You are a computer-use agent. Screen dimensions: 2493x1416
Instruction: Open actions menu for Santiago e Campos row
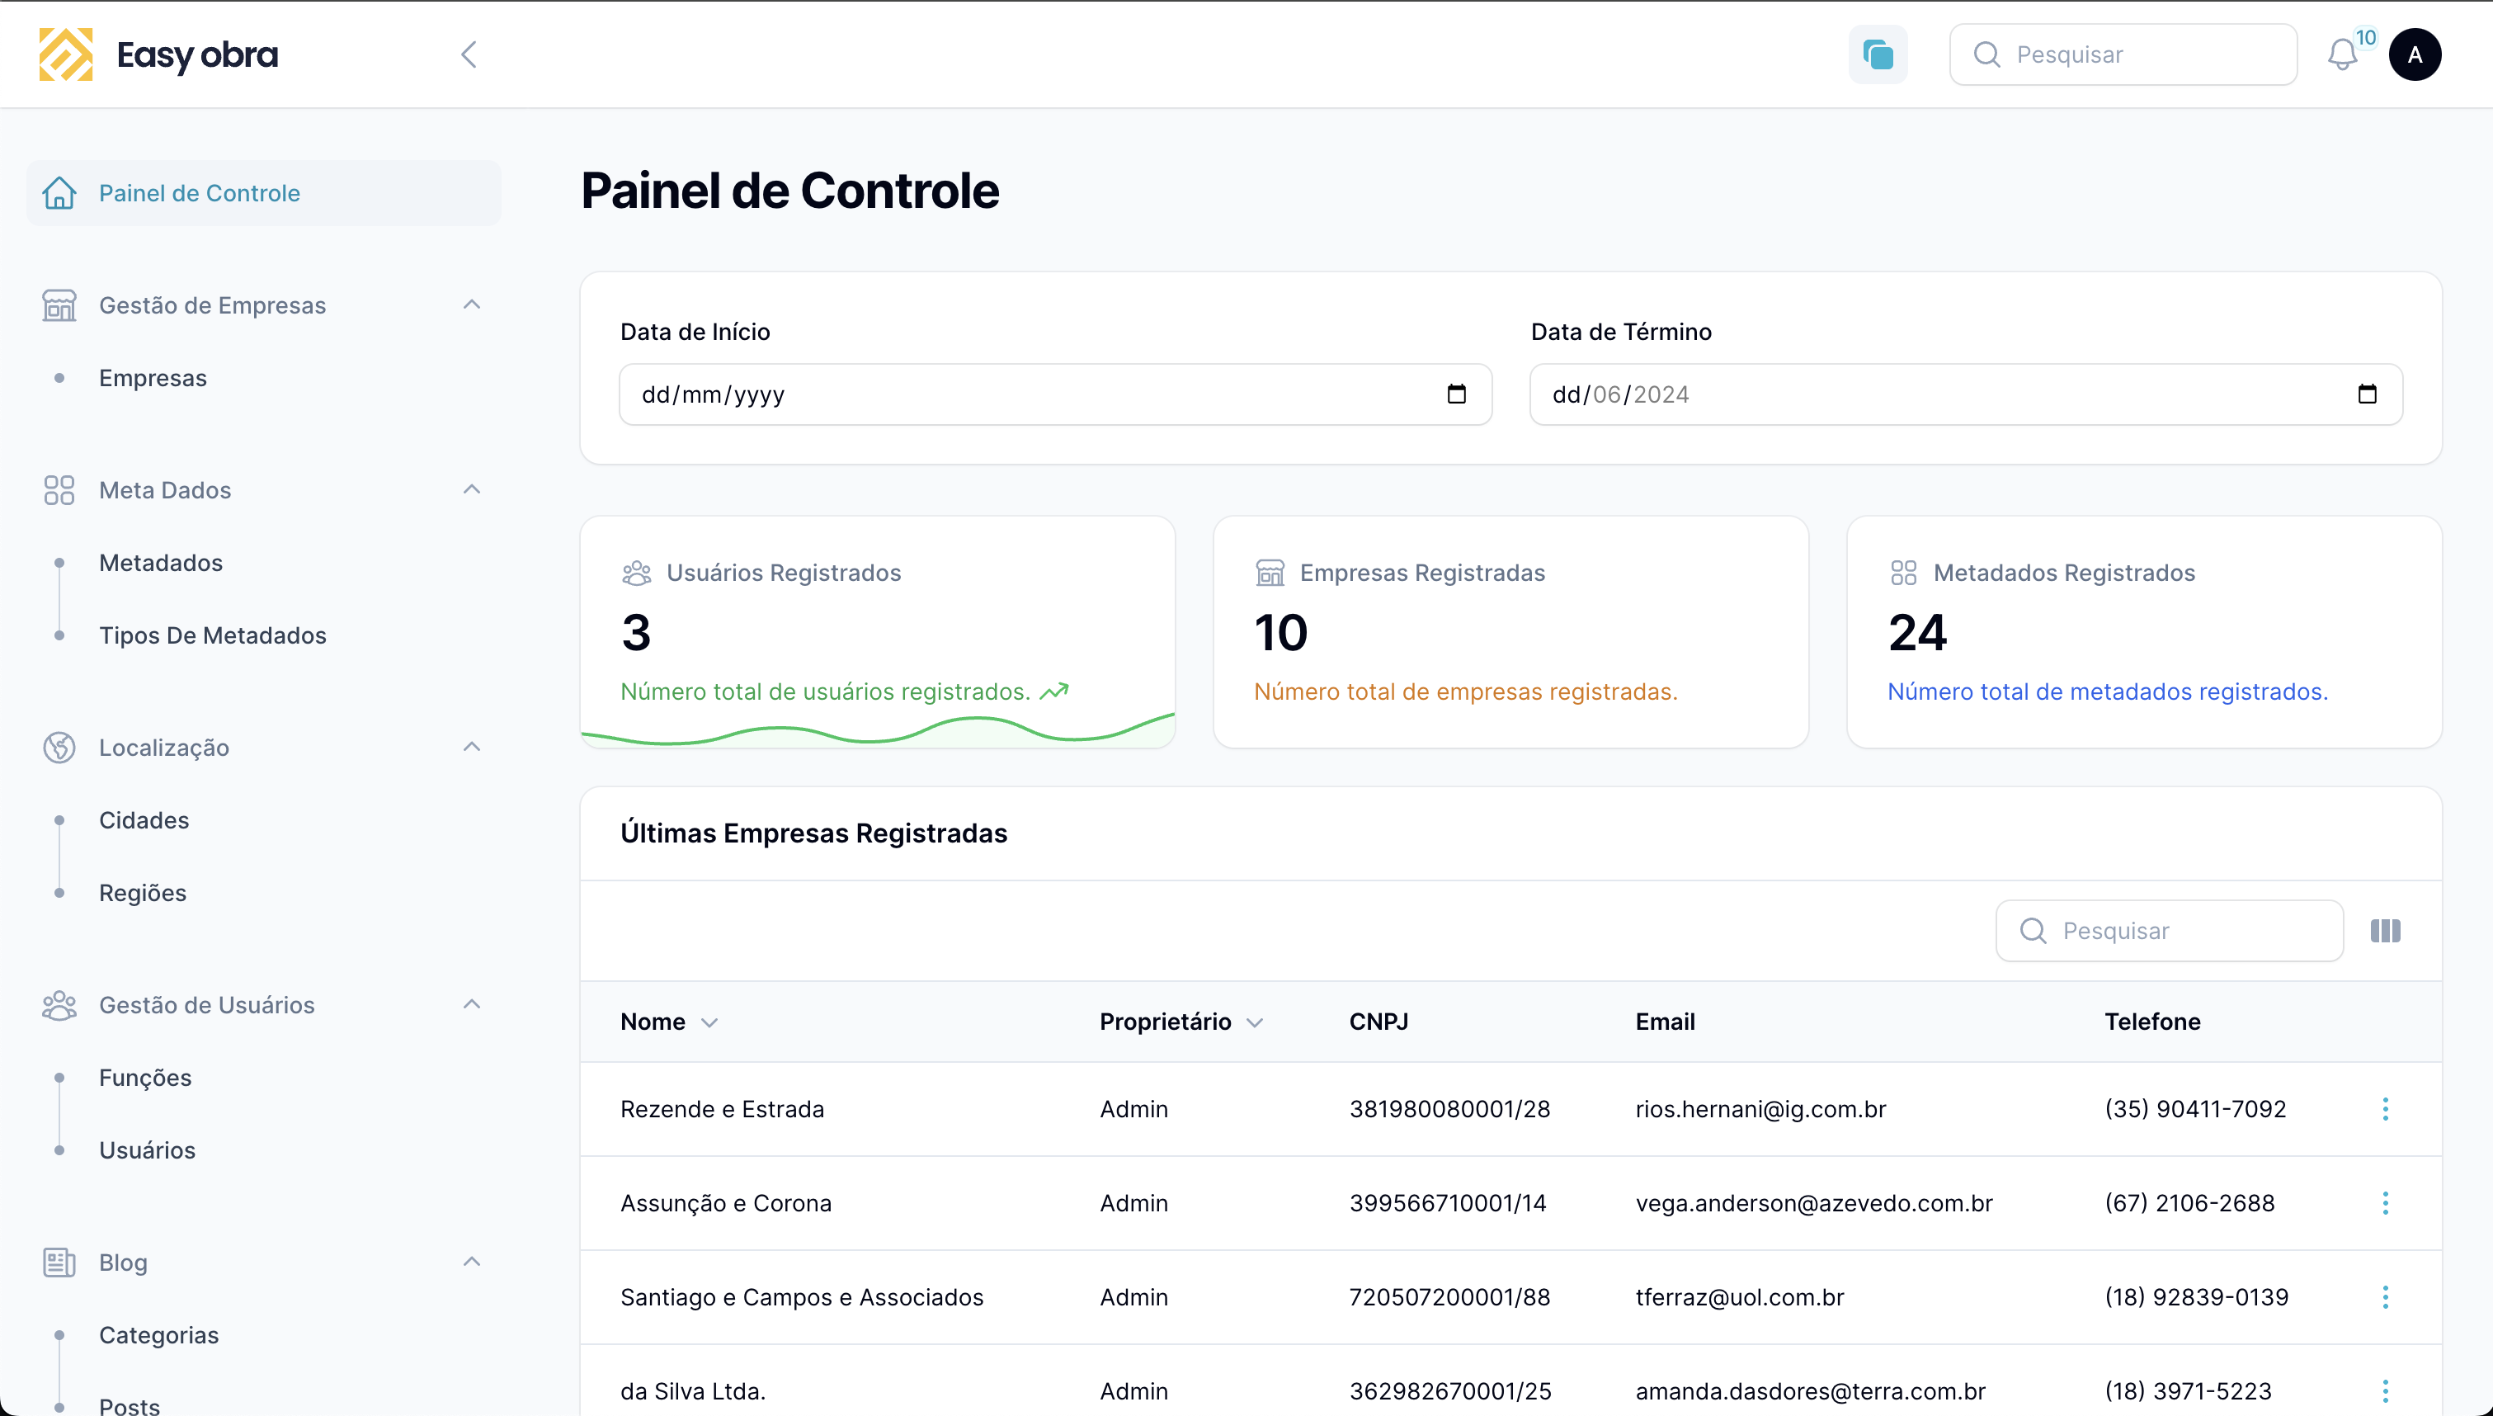point(2385,1297)
